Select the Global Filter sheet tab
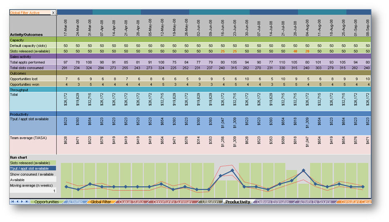Screen dimensions: 389x222 tap(100, 202)
